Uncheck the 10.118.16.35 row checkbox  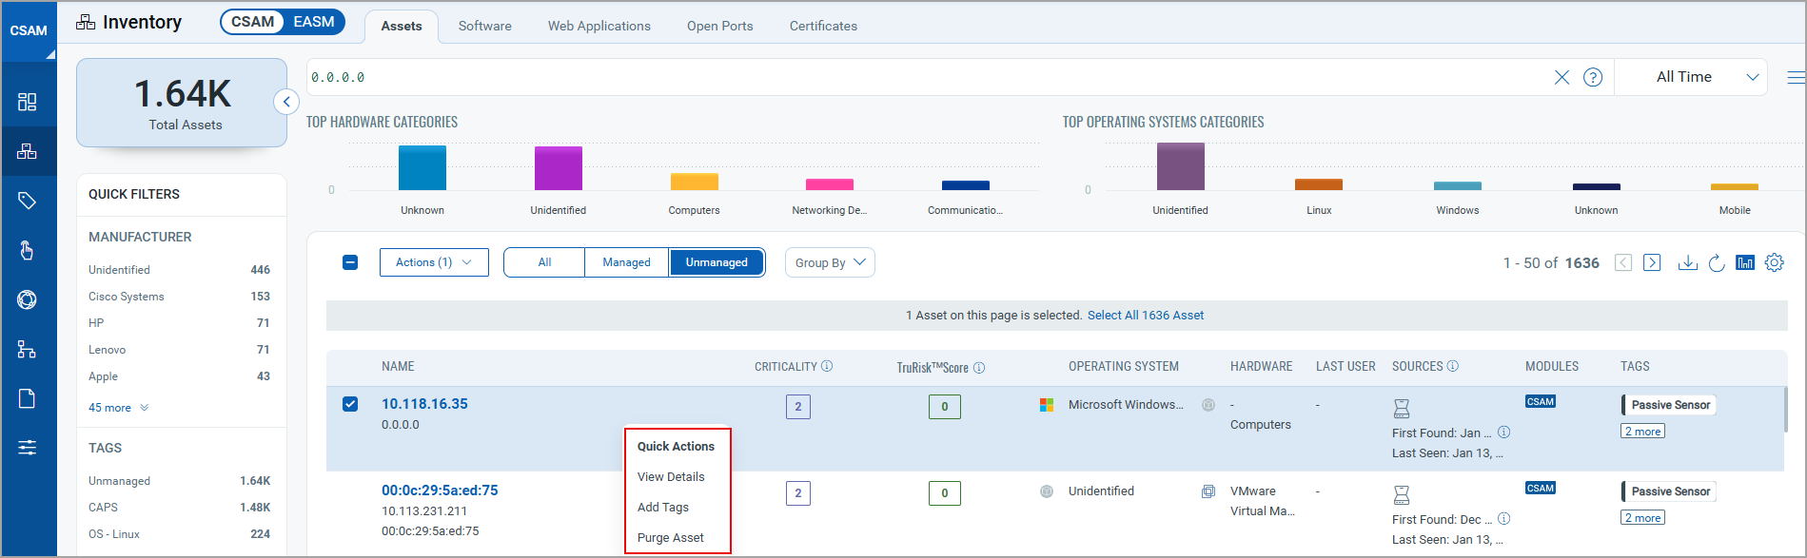(x=350, y=404)
